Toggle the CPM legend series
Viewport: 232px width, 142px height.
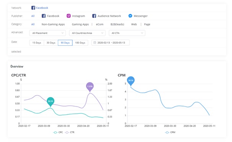pyautogui.click(x=170, y=132)
